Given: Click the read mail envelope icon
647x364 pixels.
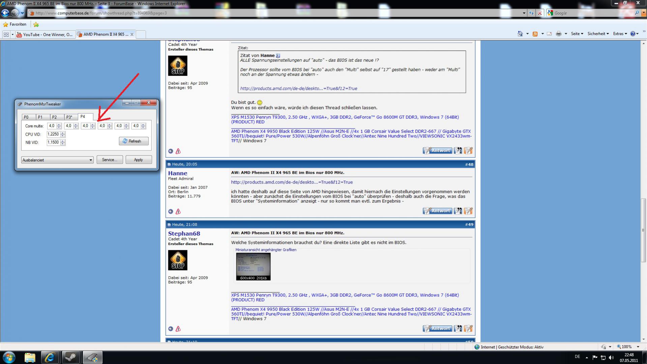Looking at the screenshot, I should (549, 34).
